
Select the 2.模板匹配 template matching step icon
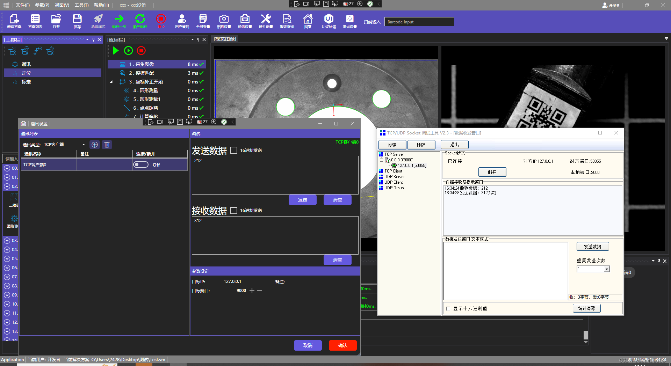pos(122,73)
